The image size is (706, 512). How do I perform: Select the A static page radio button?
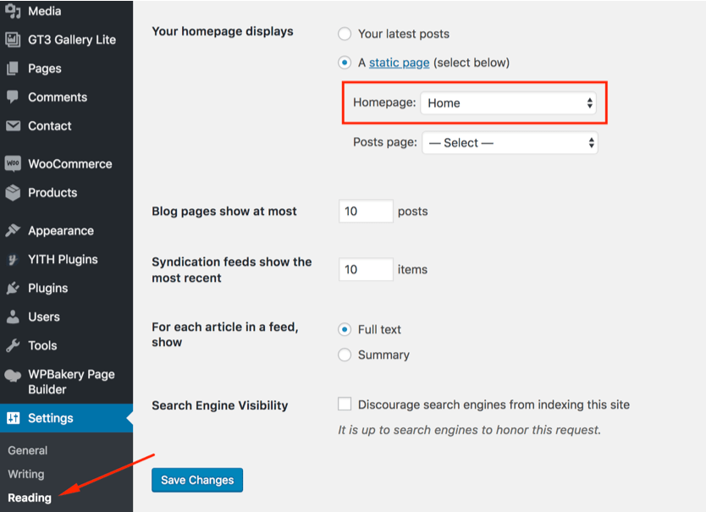click(345, 63)
